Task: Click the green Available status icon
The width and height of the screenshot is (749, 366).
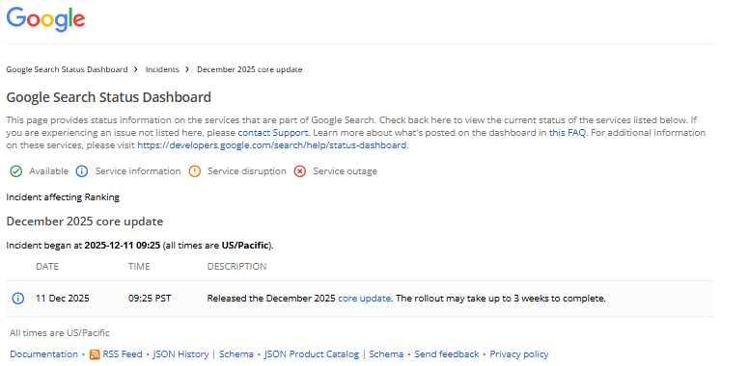Action: coord(16,171)
